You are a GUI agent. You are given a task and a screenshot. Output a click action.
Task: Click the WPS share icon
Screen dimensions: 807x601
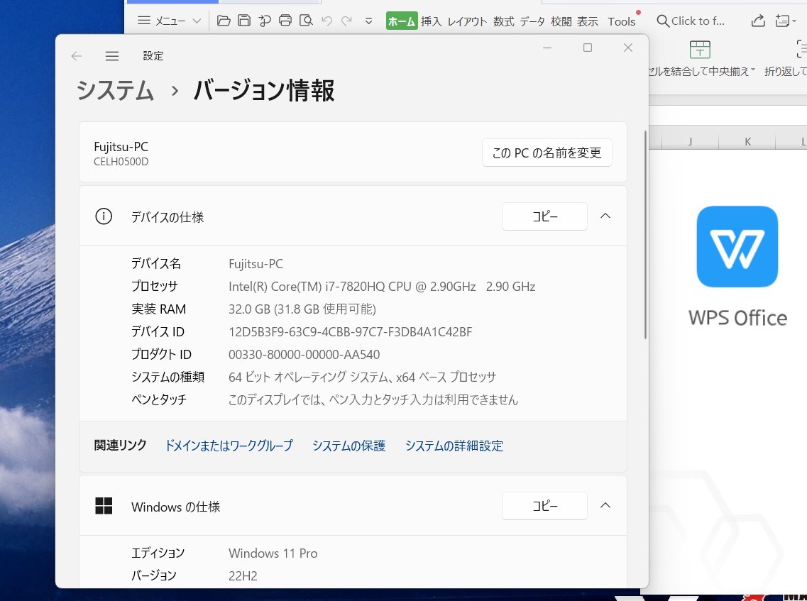pos(757,21)
